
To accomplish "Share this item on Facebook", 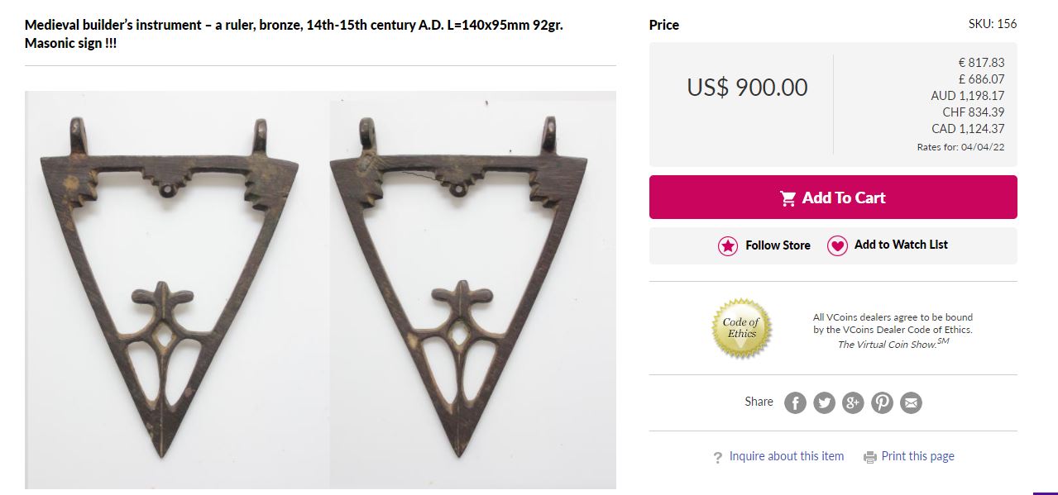I will [x=795, y=402].
